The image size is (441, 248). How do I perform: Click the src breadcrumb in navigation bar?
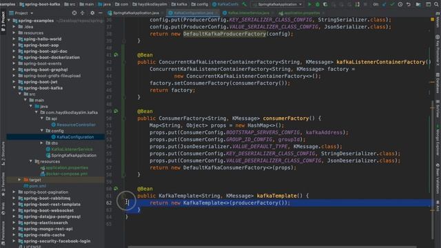70,4
